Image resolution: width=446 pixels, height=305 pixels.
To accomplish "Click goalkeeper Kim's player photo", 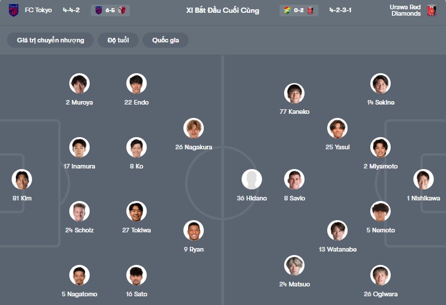I will [x=22, y=180].
